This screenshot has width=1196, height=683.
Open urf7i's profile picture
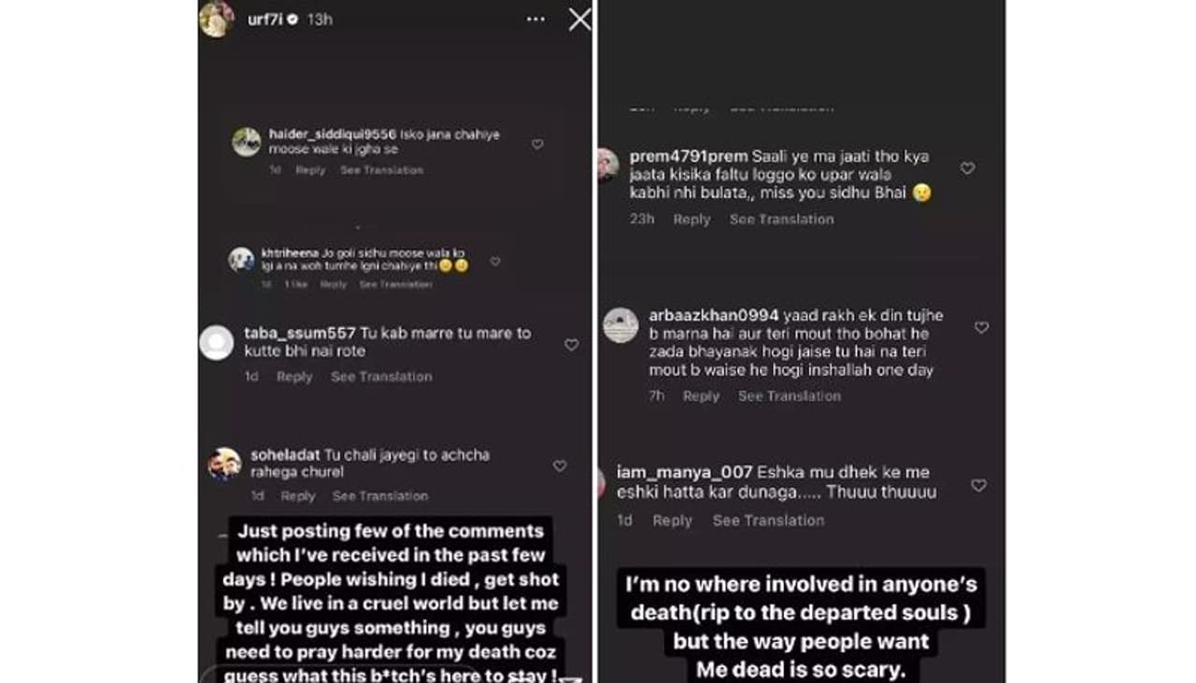[216, 20]
